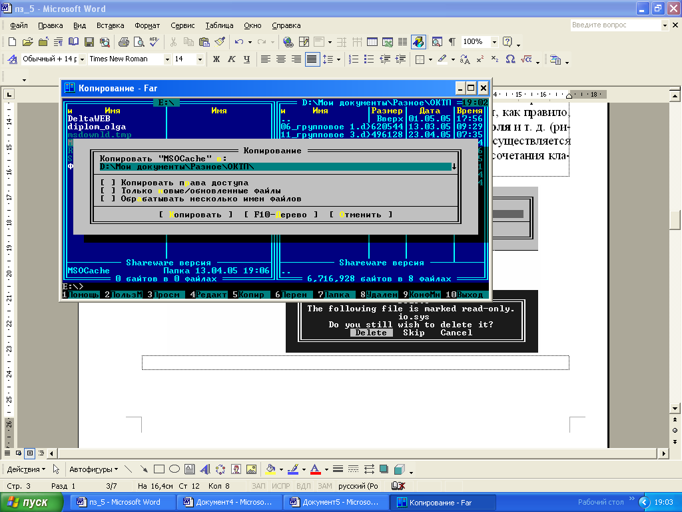Check 'Только новые/обновленные файлы' option

108,191
